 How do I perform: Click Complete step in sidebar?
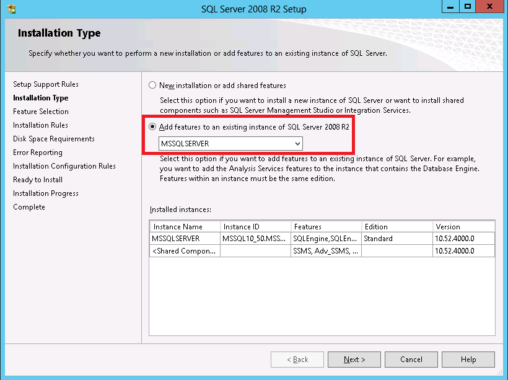click(x=29, y=207)
